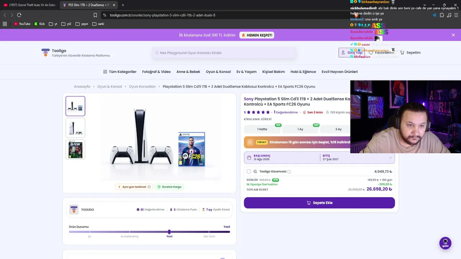The width and height of the screenshot is (461, 259).
Task: Open the sarki bookmarks folder
Action: tap(98, 24)
